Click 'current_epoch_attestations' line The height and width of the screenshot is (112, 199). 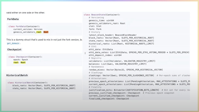coord(139,84)
